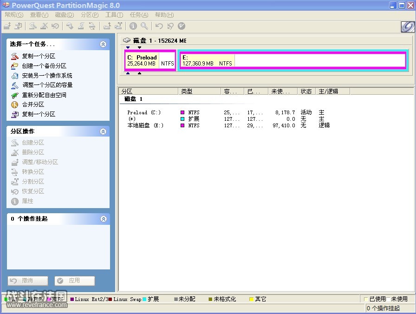Open the 常规(G) menu
This screenshot has width=416, height=314.
[x=14, y=15]
